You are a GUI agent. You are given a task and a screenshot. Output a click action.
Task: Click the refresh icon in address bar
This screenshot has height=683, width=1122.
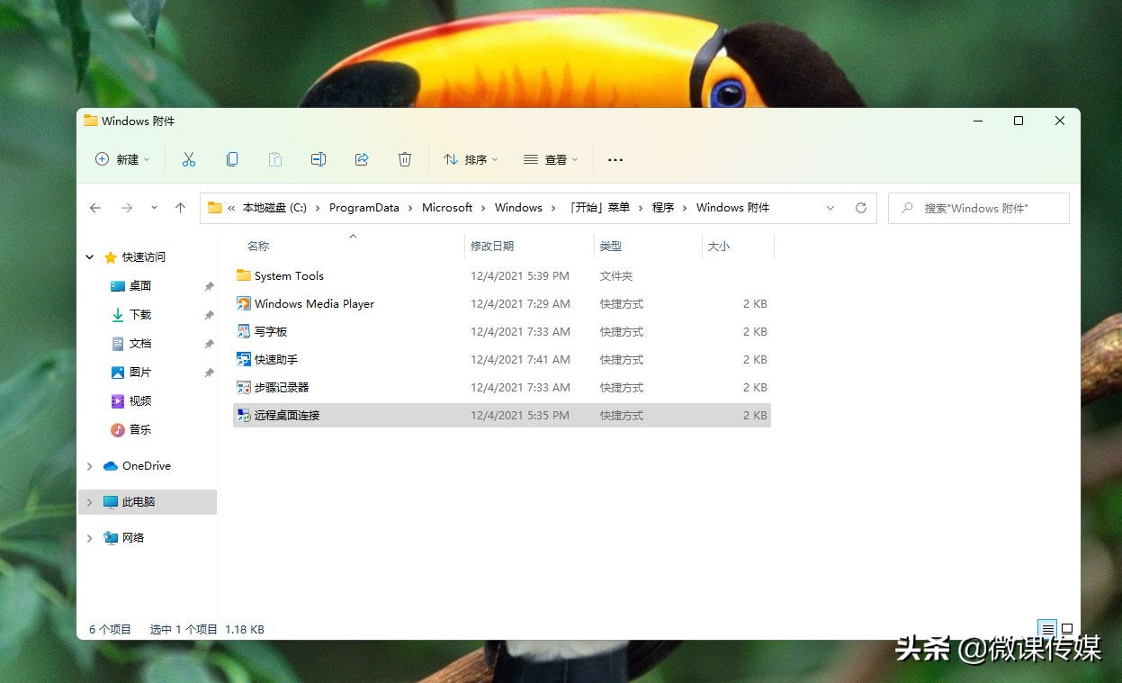tap(861, 208)
